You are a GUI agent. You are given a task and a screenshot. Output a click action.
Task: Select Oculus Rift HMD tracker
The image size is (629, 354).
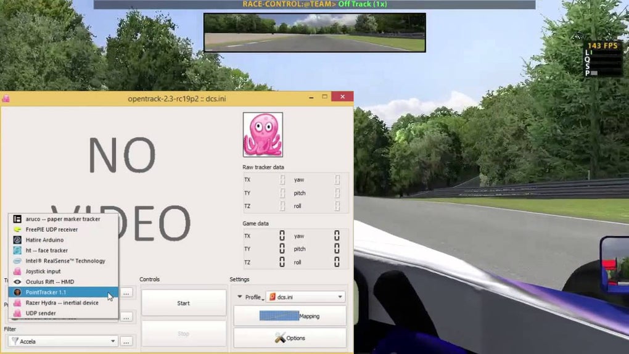pyautogui.click(x=64, y=282)
